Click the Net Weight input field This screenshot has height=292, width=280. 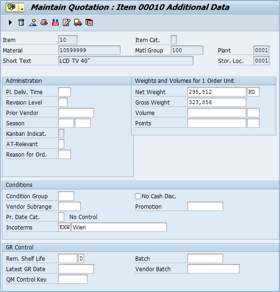(217, 92)
